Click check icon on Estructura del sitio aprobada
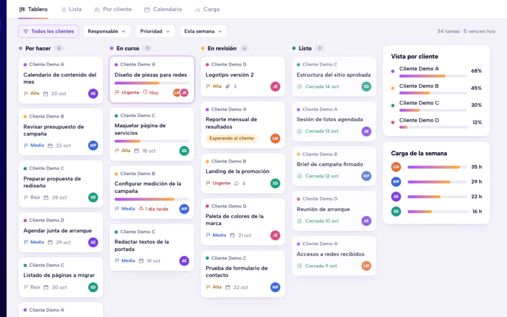Viewport: 507px width, 317px height. click(300, 86)
